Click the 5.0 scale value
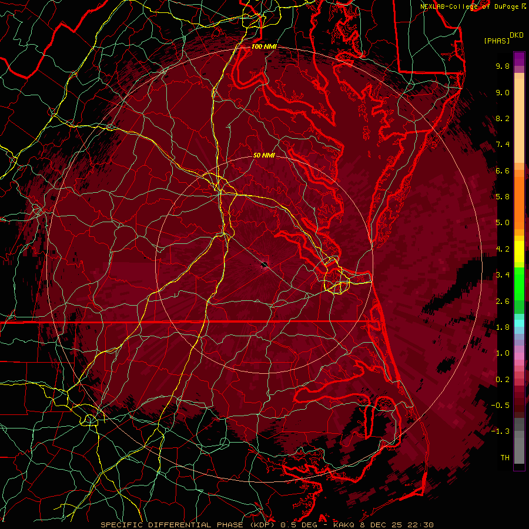The height and width of the screenshot is (529, 529). pos(503,223)
